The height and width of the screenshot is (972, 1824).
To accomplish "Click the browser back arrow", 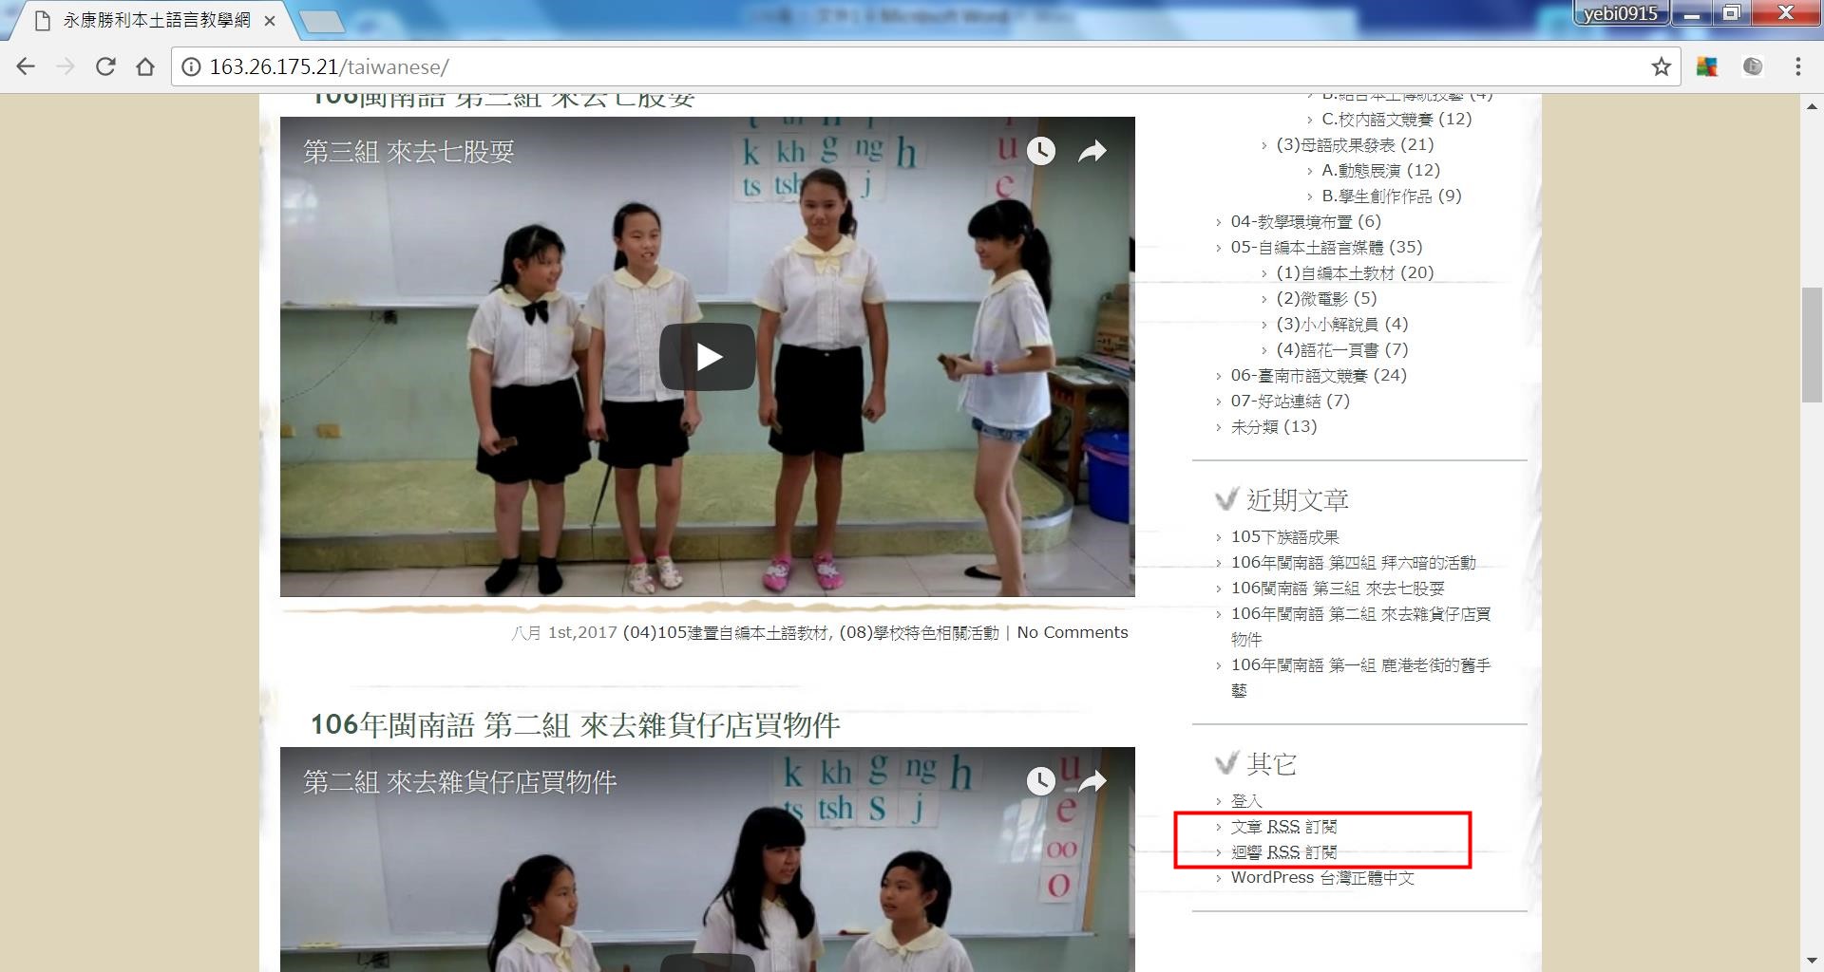I will [26, 66].
